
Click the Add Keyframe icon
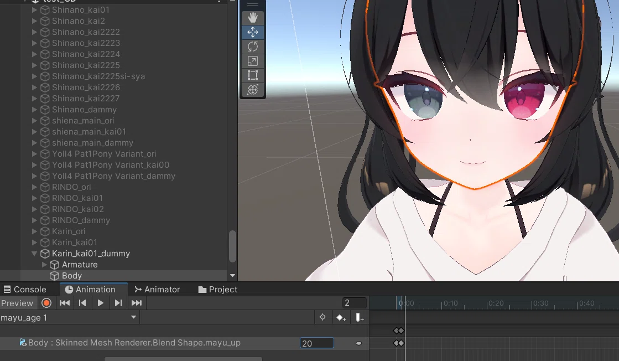point(341,317)
